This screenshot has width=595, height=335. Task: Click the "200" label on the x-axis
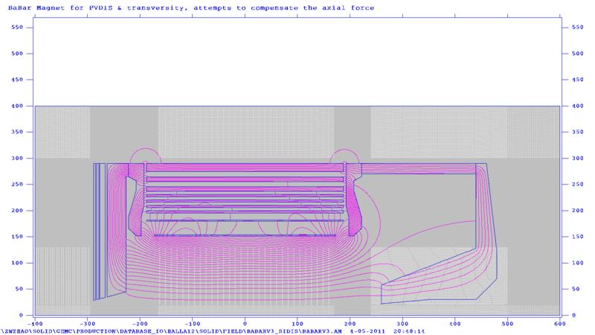click(x=350, y=324)
